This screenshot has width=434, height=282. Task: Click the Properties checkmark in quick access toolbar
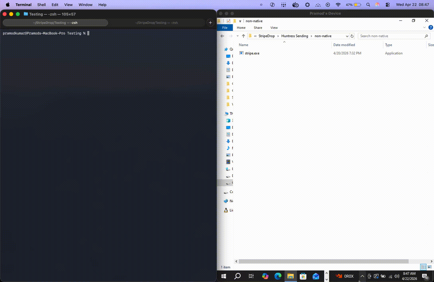pyautogui.click(x=228, y=21)
